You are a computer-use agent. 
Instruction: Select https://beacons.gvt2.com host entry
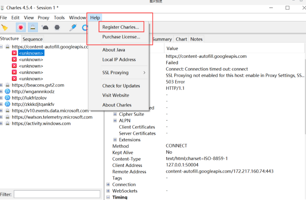click(x=38, y=85)
